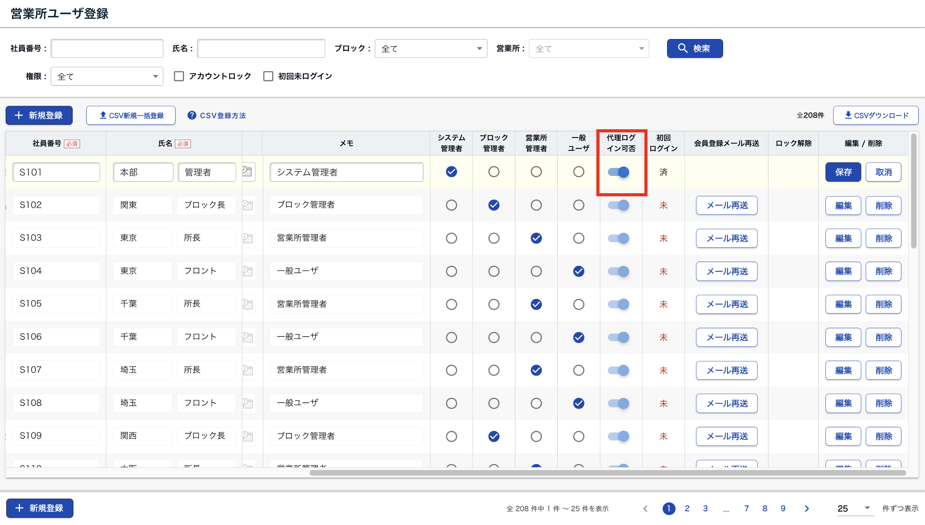Click the 社員番号 search input field

[107, 48]
